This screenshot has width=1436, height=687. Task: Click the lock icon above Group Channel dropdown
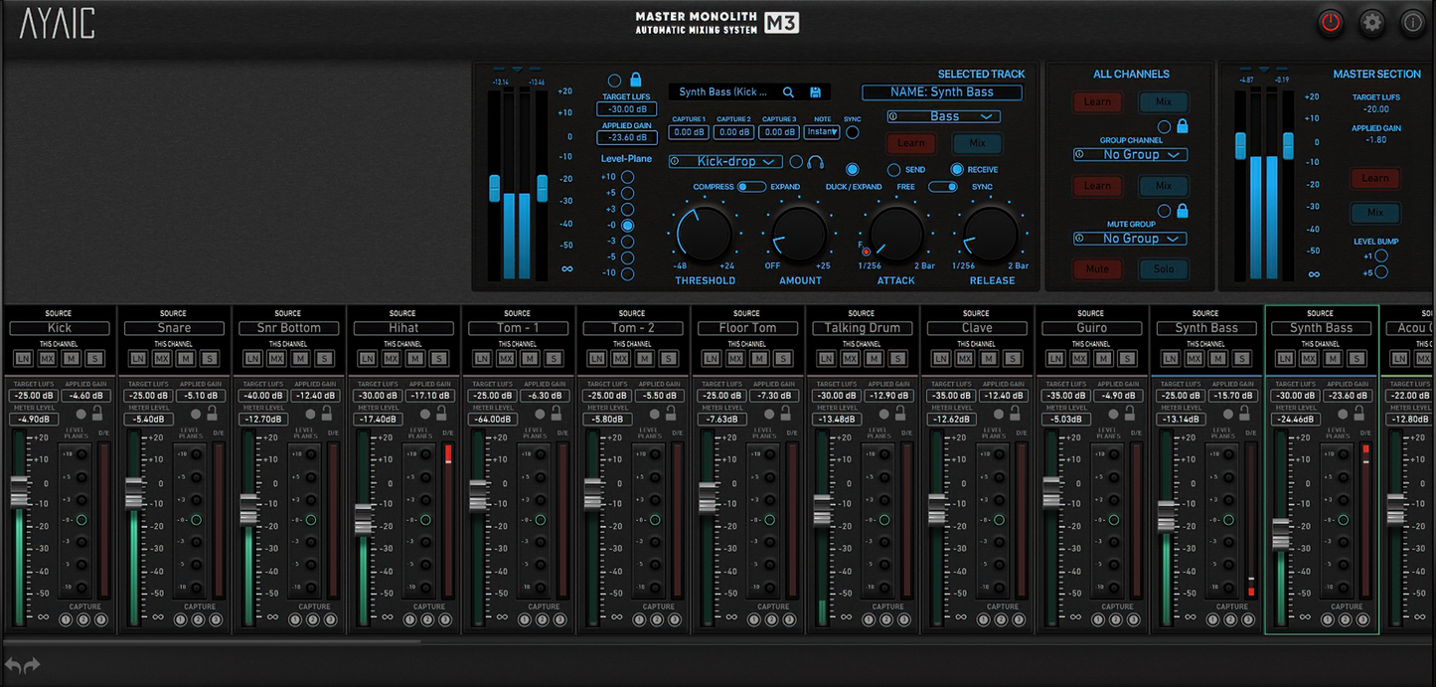pos(1183,127)
